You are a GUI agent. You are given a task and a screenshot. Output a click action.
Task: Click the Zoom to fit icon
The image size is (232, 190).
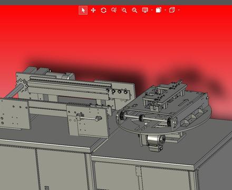pyautogui.click(x=134, y=10)
